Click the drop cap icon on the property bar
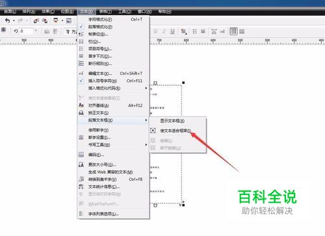This screenshot has width=325, height=236. (x=203, y=32)
